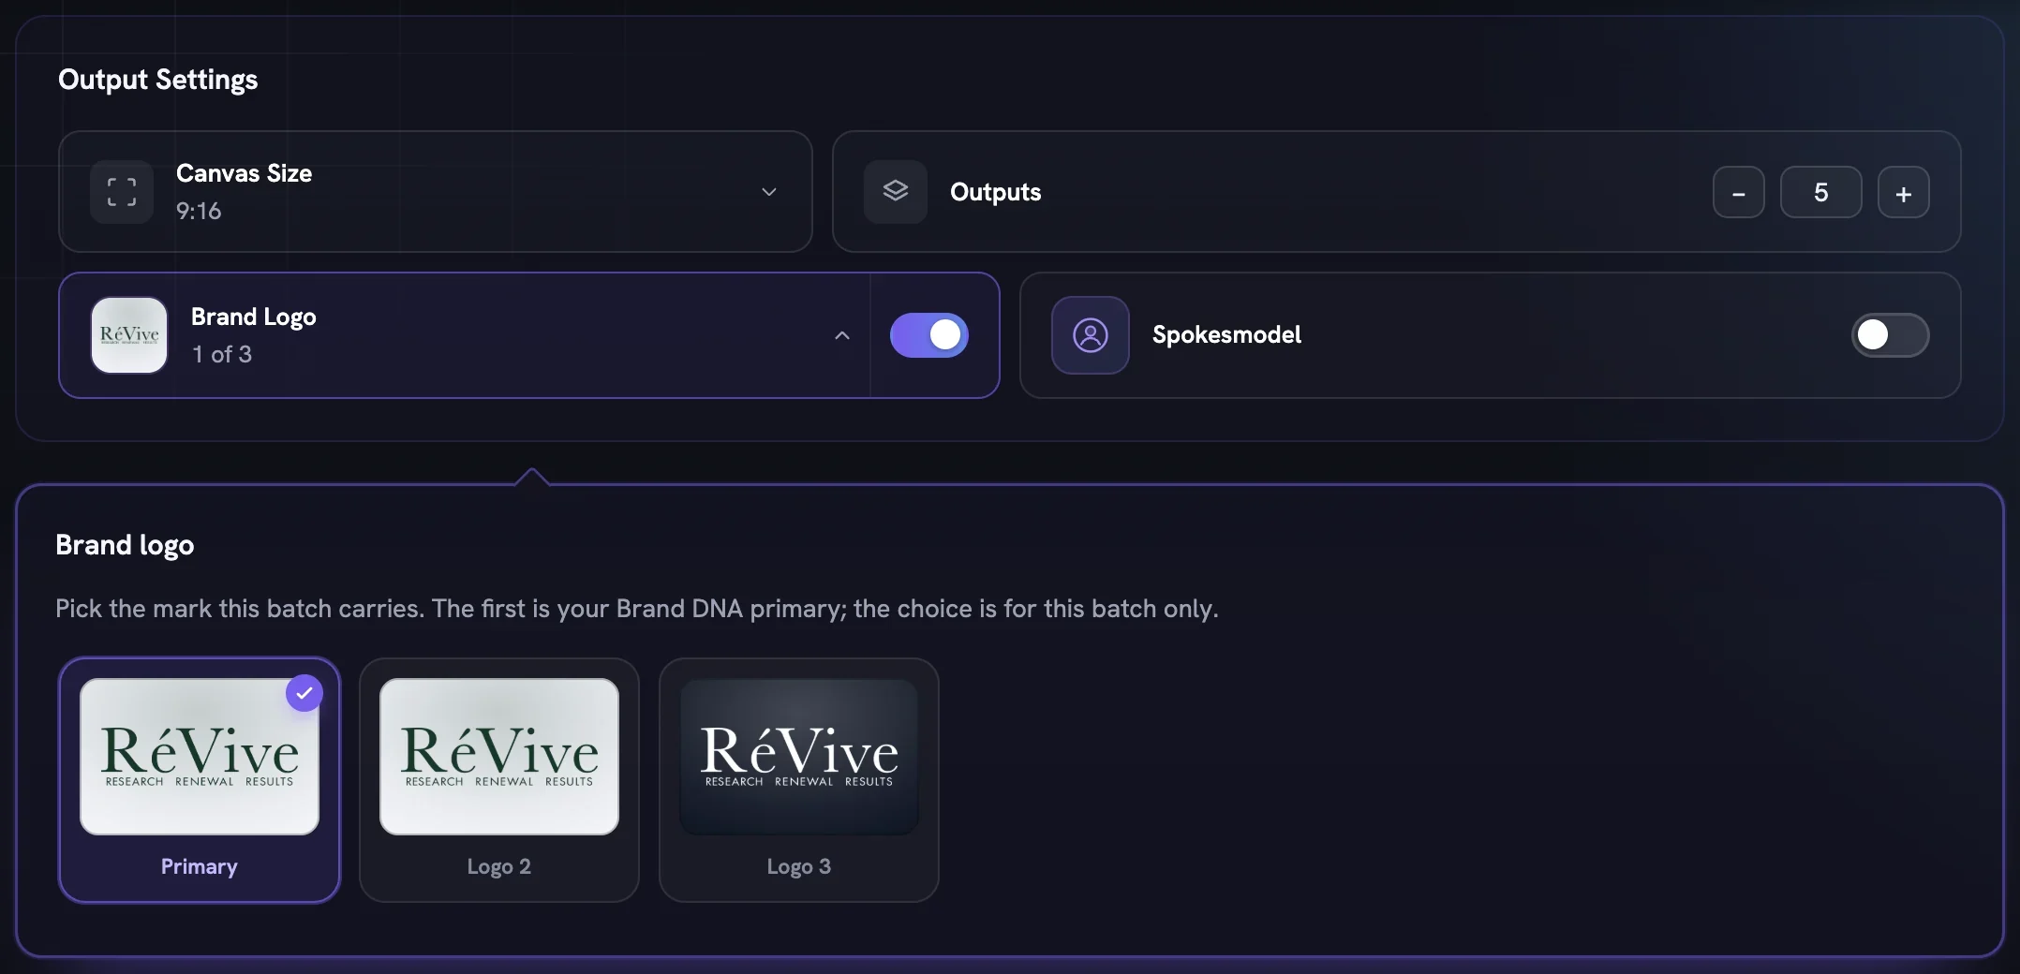
Task: Click the 'Spokesmodel' label
Action: [x=1226, y=335]
